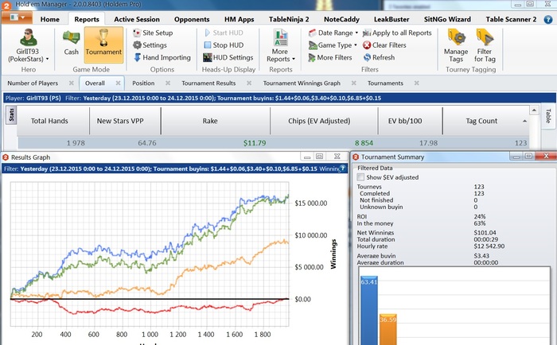Open the Game Type filter
The image size is (557, 345).
click(333, 45)
